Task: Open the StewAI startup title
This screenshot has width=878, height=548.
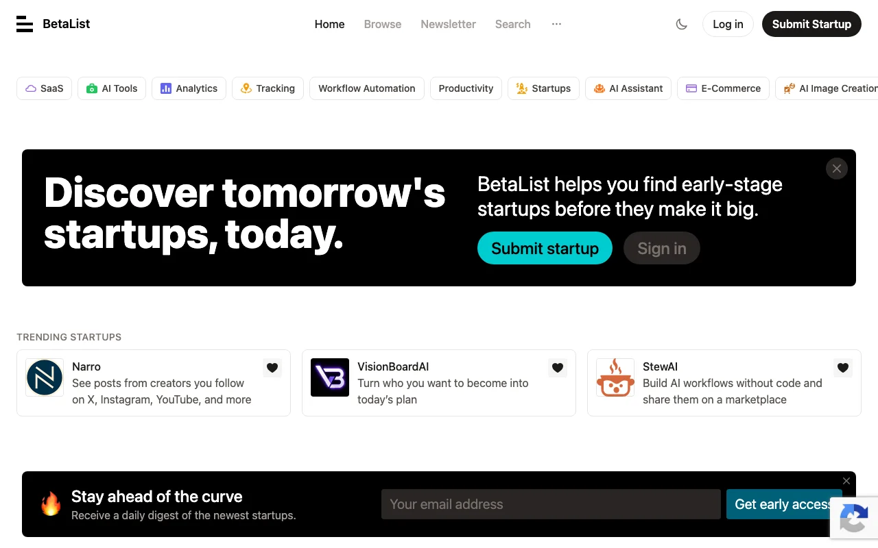Action: 660,366
